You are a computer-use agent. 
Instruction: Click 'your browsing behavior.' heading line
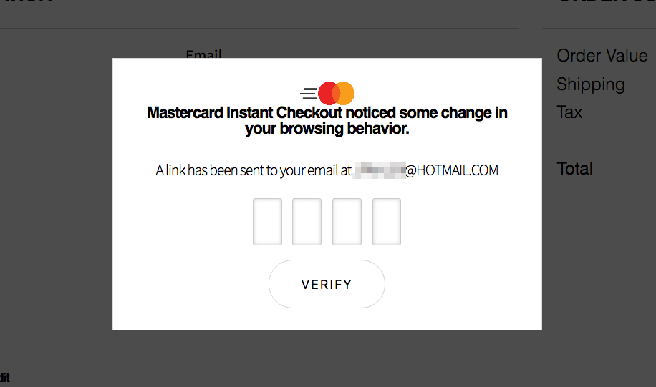327,129
